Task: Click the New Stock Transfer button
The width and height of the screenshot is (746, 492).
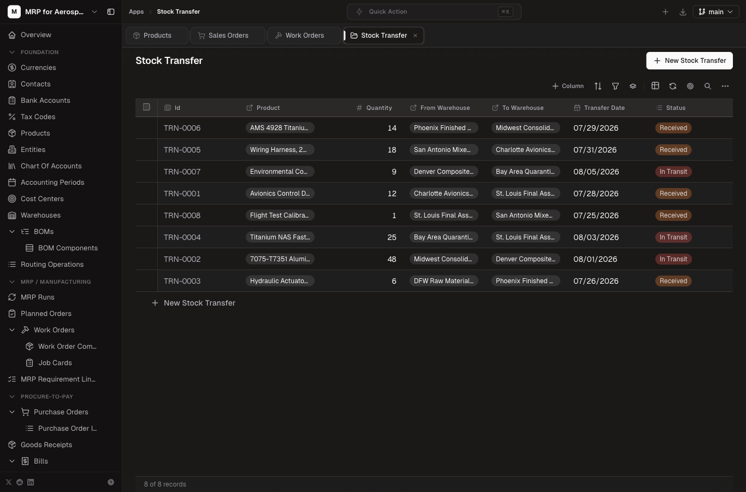Action: (689, 61)
